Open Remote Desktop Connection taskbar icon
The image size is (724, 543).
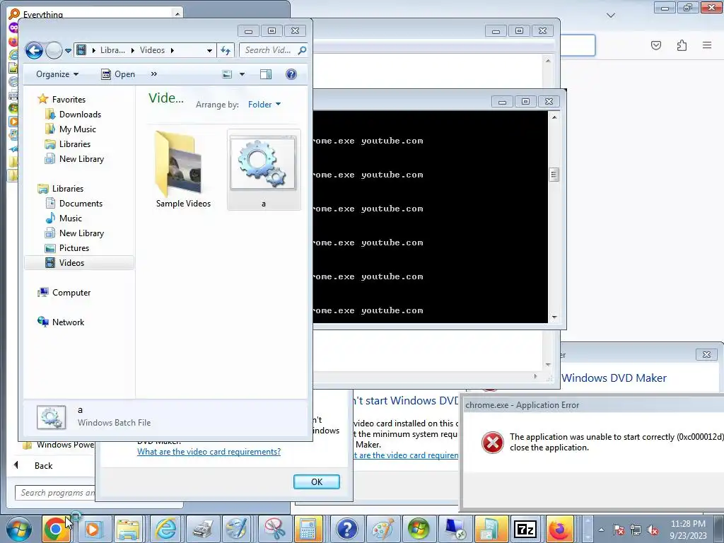[x=455, y=529]
